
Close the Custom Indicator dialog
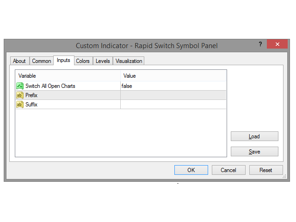click(x=277, y=44)
